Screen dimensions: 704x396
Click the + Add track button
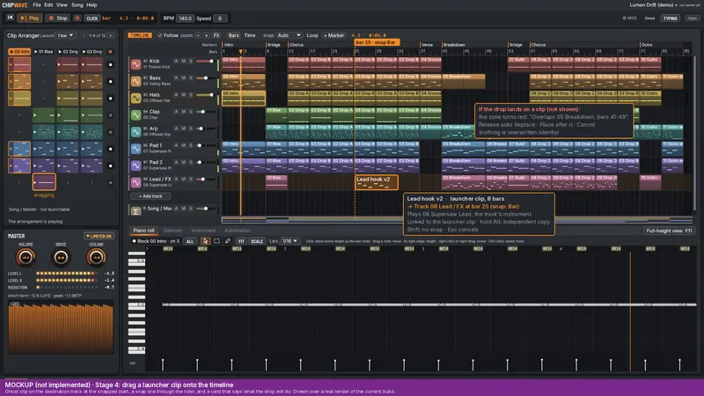tap(150, 196)
